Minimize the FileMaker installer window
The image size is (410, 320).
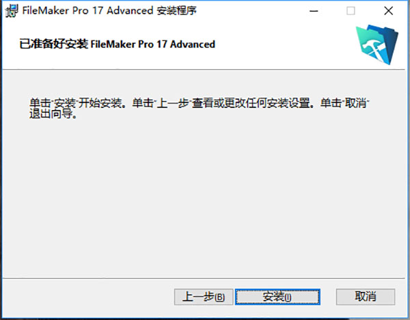point(314,11)
